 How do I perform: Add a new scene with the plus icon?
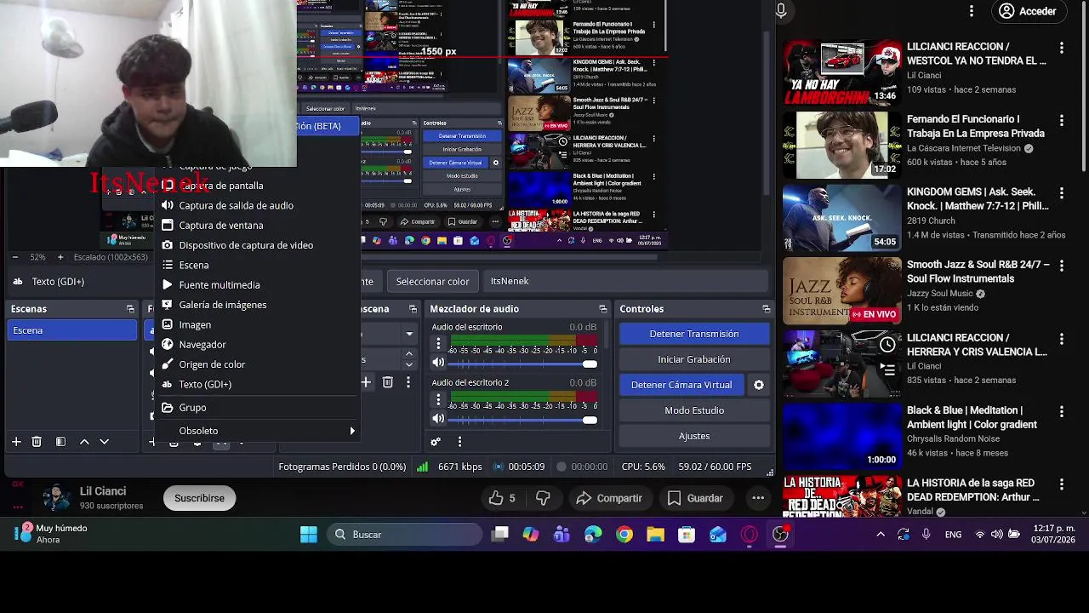[x=15, y=442]
